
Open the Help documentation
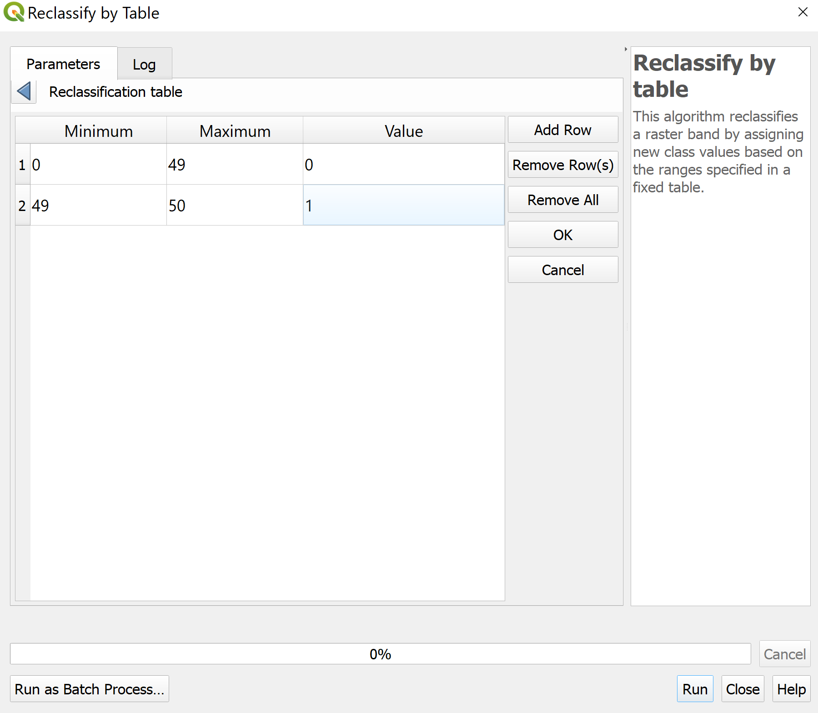(791, 689)
